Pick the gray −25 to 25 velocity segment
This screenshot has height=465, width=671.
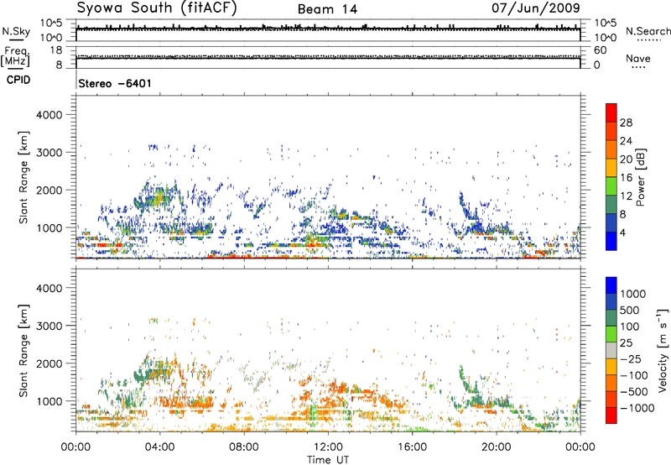point(611,350)
